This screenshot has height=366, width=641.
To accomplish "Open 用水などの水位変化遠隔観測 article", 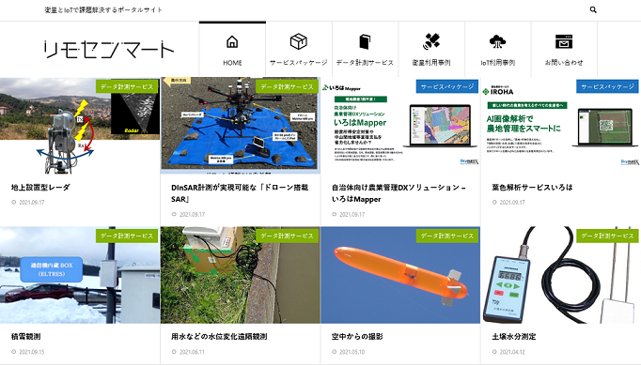I will [x=219, y=337].
